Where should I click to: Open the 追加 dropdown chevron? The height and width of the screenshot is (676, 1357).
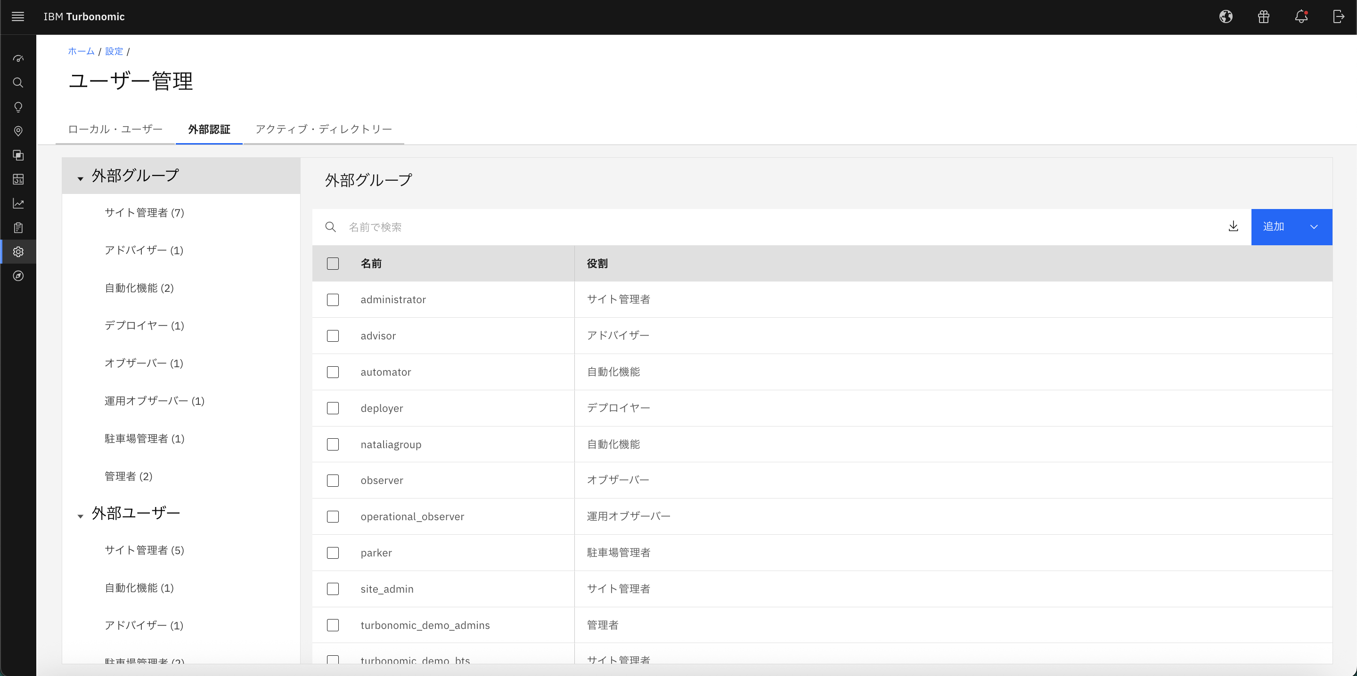click(x=1314, y=227)
